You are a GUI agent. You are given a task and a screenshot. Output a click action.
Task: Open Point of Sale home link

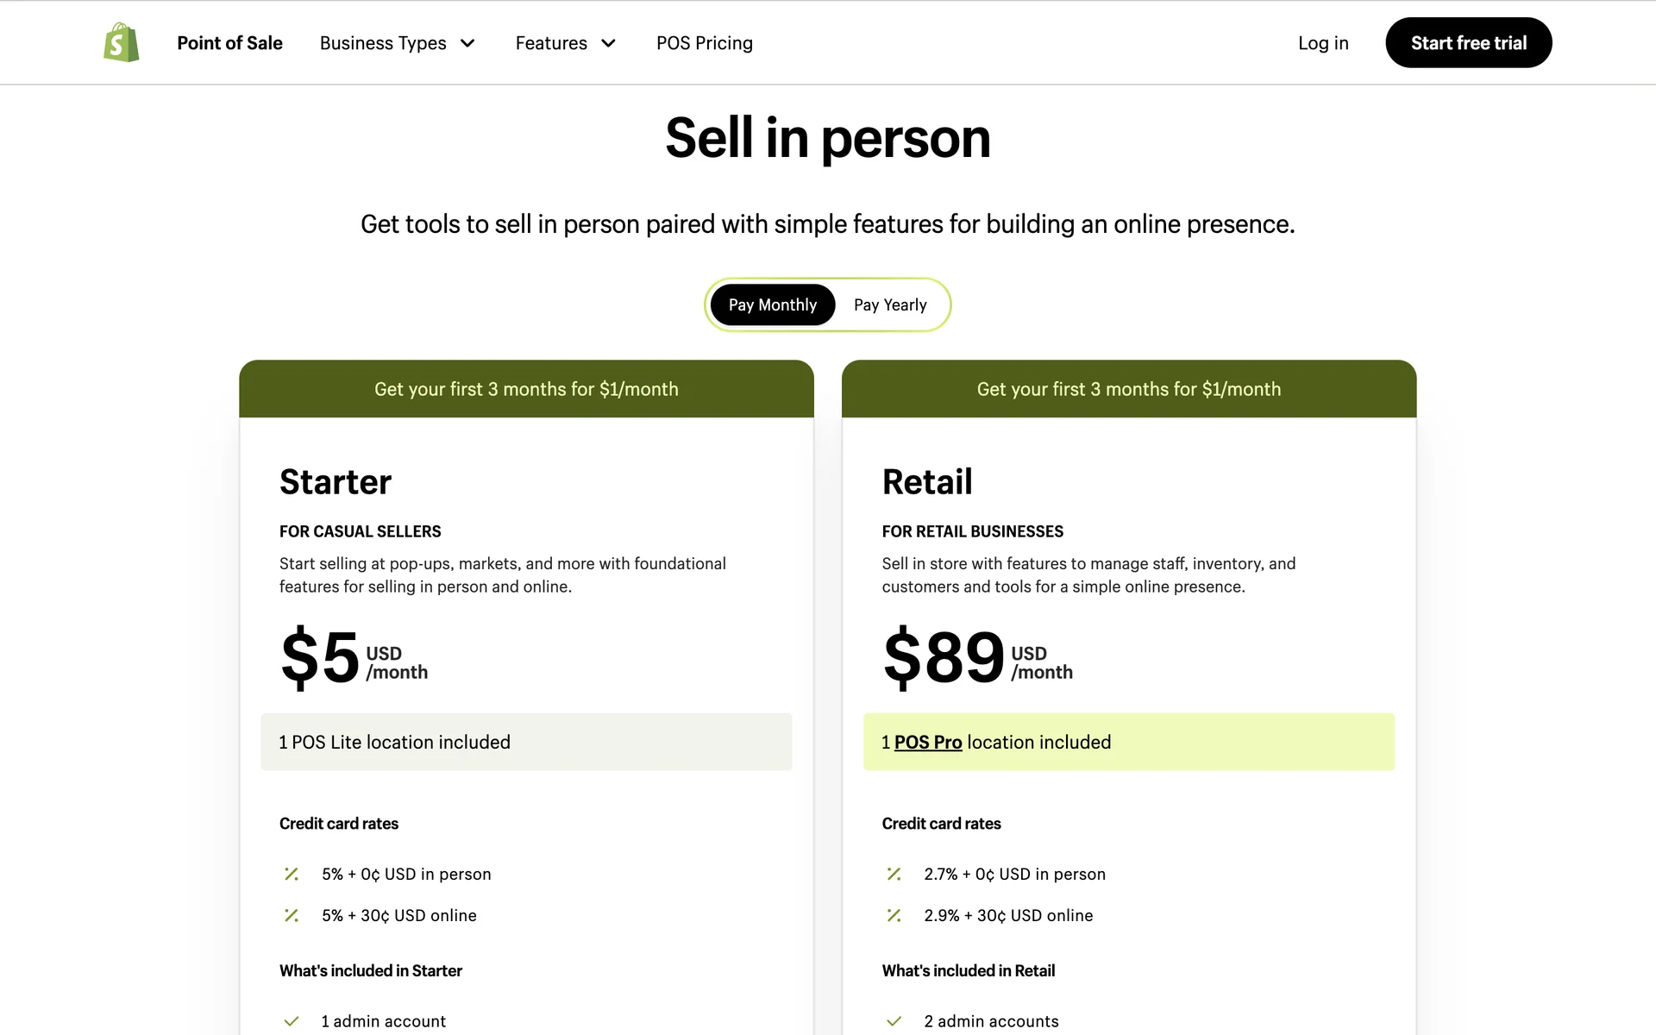229,43
